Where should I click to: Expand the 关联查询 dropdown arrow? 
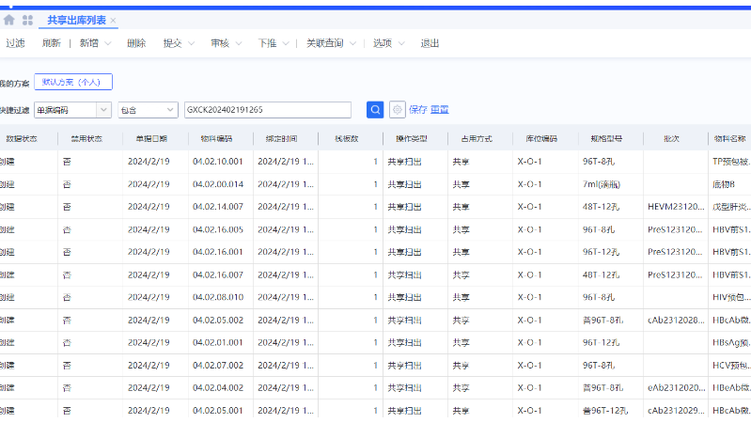point(353,43)
